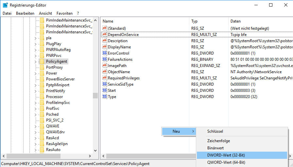Click the ErrorControl DWORD icon
This screenshot has height=167, width=293.
[104, 53]
